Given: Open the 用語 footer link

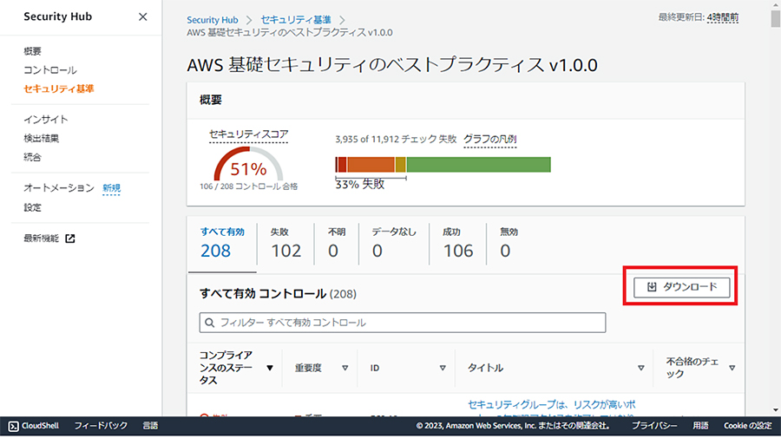Looking at the screenshot, I should pos(700,426).
